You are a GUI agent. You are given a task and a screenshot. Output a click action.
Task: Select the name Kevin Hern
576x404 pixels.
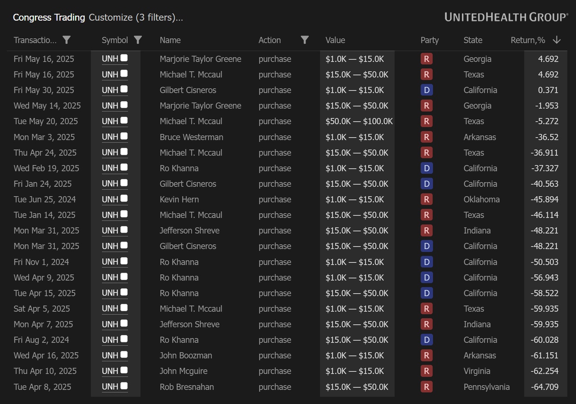click(179, 199)
